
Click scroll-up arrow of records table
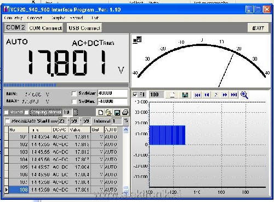[125, 130]
